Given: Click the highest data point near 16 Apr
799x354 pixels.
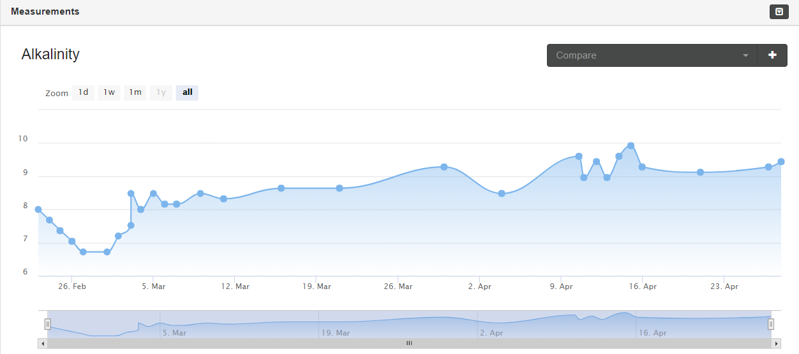Looking at the screenshot, I should pyautogui.click(x=631, y=146).
